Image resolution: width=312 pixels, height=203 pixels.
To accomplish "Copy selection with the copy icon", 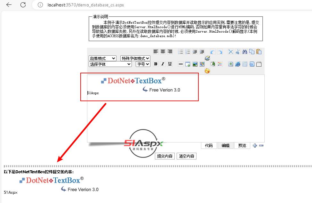I will (x=252, y=52).
